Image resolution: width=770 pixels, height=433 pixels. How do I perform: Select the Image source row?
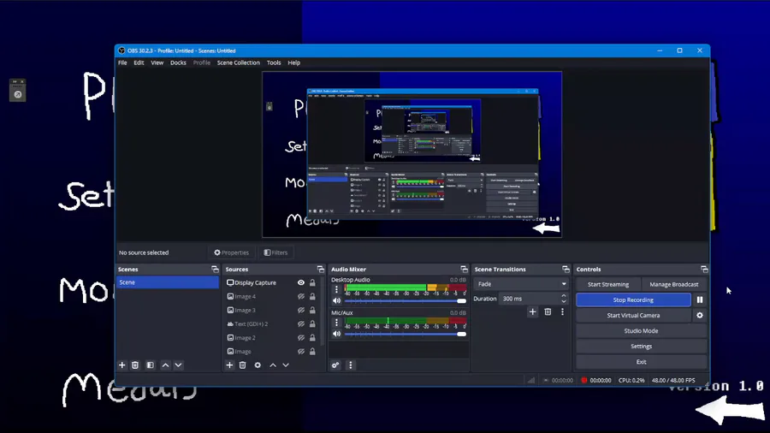[271, 352]
